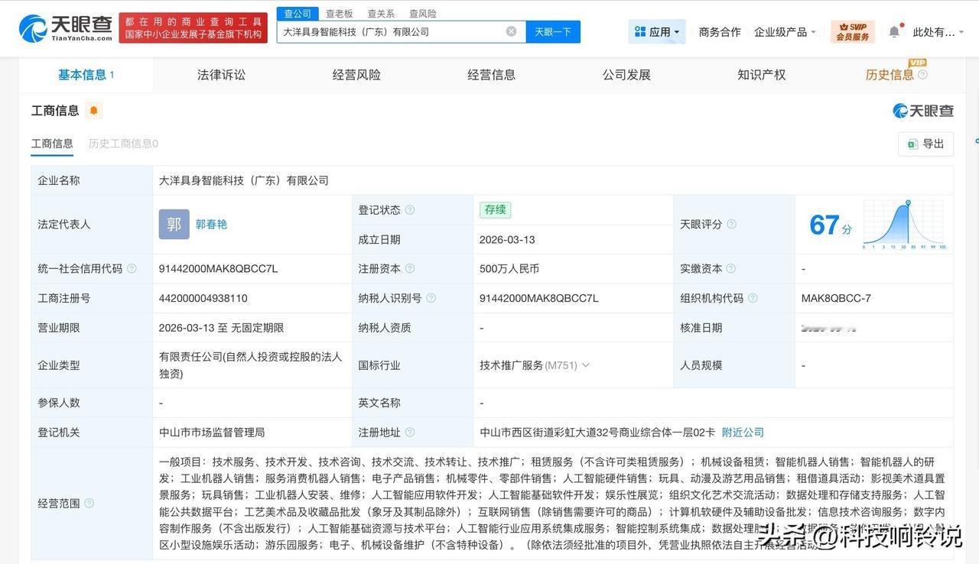Click the help icon next to 天眼评分
Image resolution: width=979 pixels, height=564 pixels.
point(732,224)
